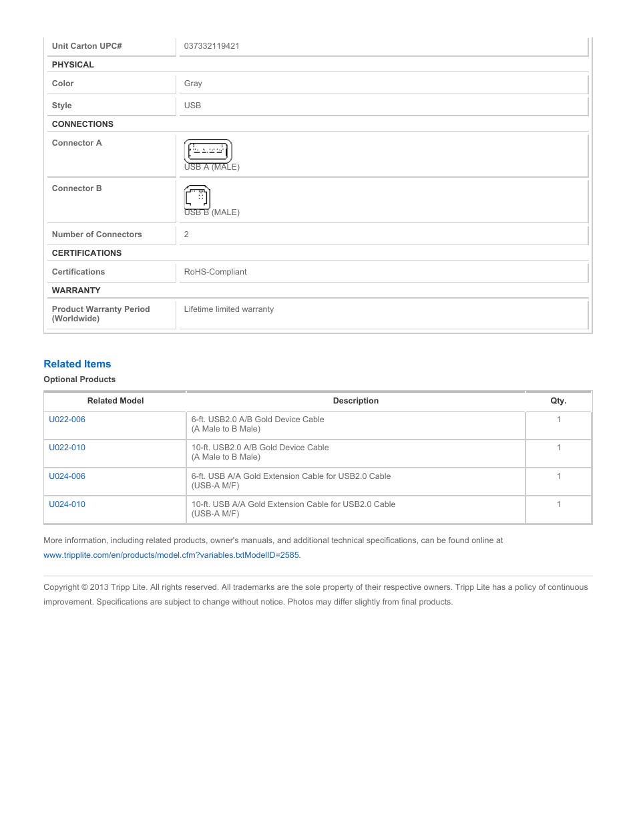637x825 pixels.
Task: Click the Connector B row label
Action: [77, 188]
